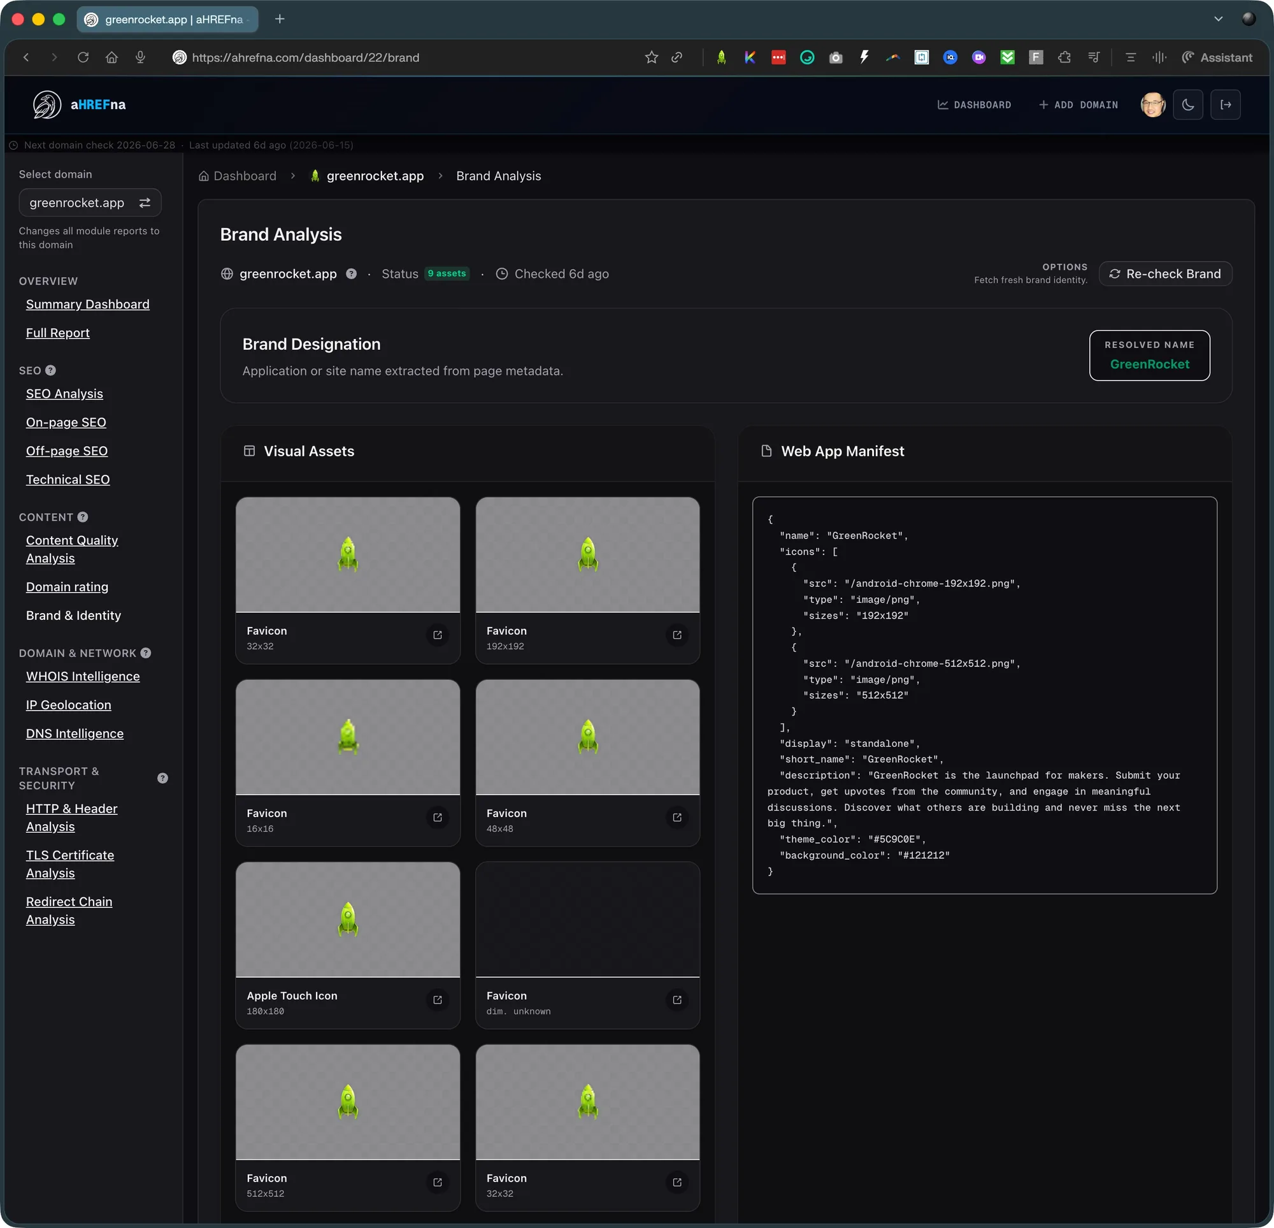1274x1228 pixels.
Task: Open extensions puzzle icon
Action: pyautogui.click(x=1064, y=57)
